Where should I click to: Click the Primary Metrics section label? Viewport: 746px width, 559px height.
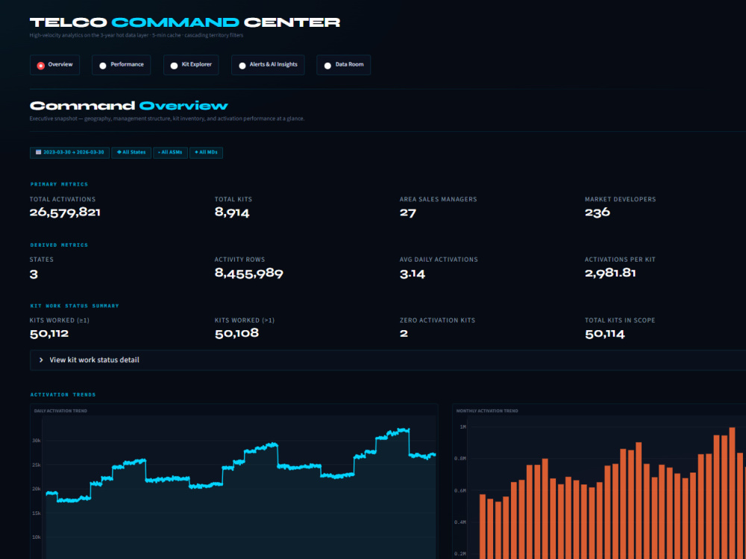click(x=60, y=184)
